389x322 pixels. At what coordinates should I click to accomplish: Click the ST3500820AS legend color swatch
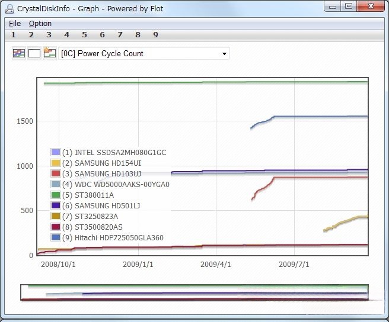(x=56, y=227)
